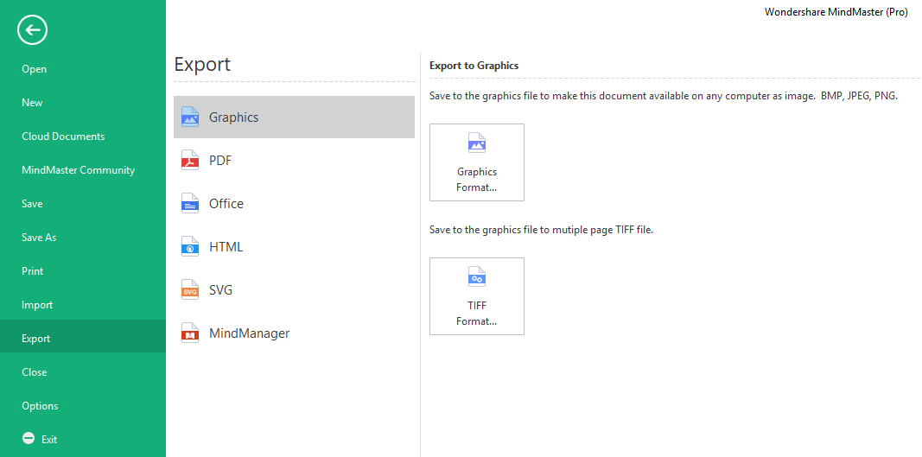Viewport: 922px width, 457px height.
Task: Choose the Office document icon
Action: pos(190,204)
